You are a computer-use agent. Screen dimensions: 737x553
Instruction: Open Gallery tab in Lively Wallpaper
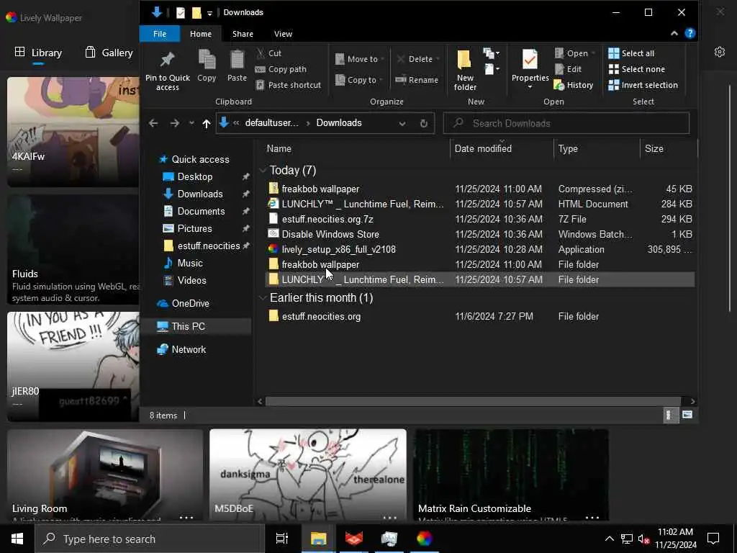click(x=109, y=53)
